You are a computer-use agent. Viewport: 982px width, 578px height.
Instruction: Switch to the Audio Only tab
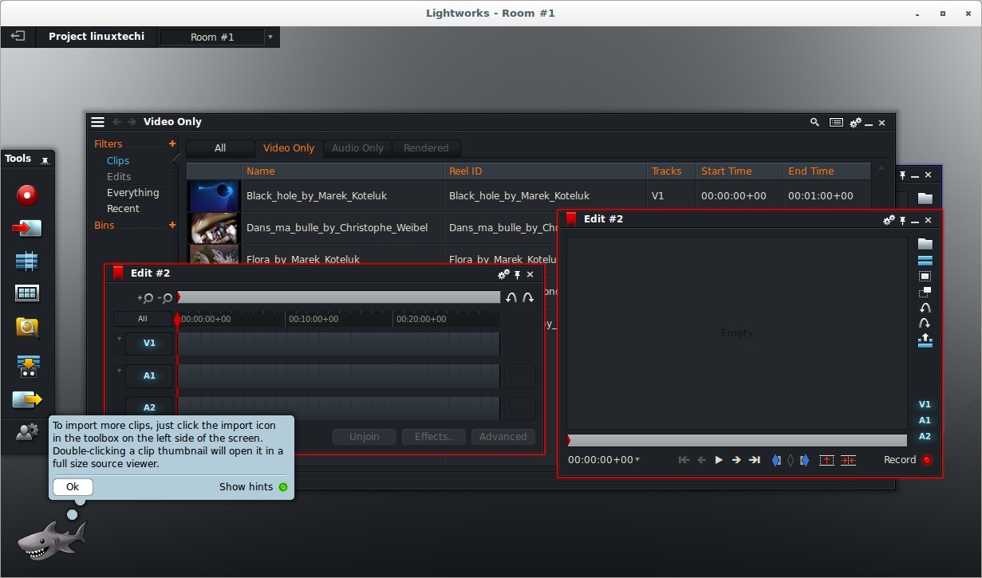tap(357, 147)
